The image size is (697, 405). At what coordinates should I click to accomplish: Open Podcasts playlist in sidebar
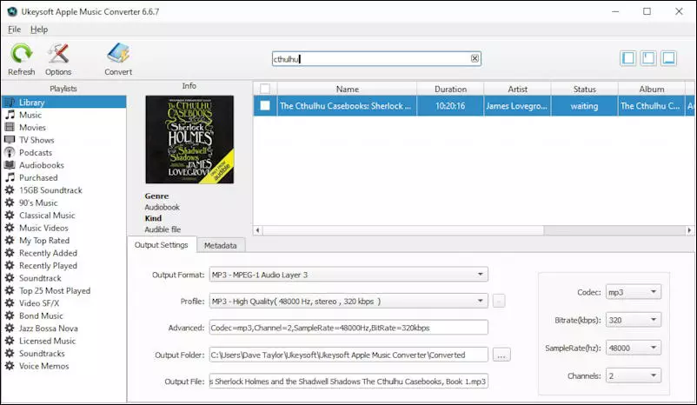(x=36, y=152)
